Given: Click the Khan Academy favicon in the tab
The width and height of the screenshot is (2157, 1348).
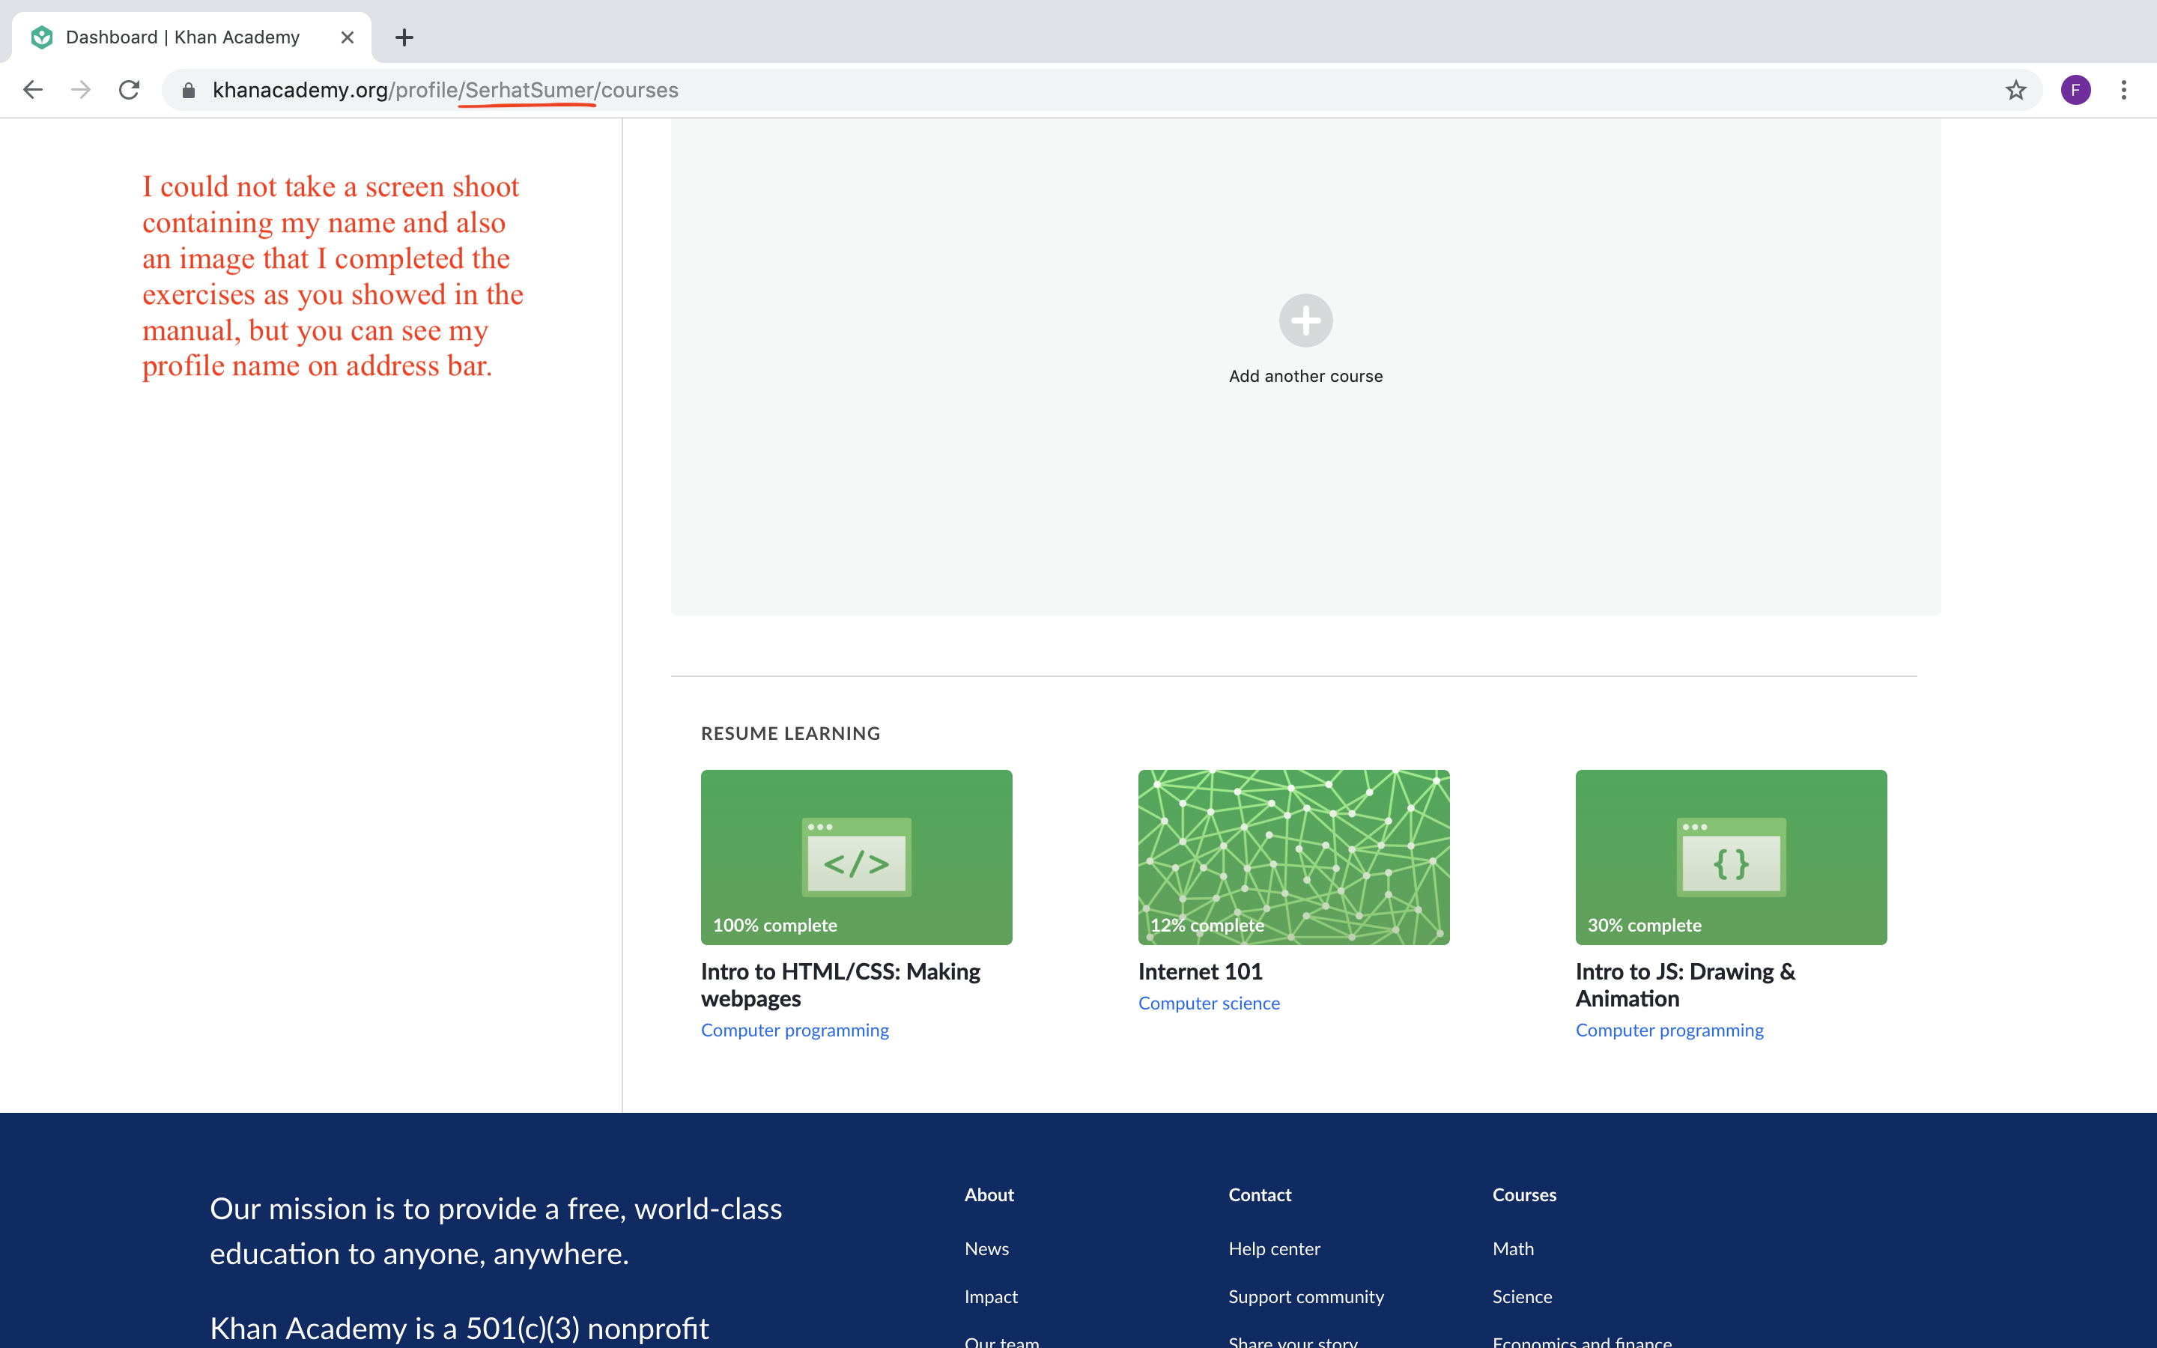Looking at the screenshot, I should (42, 37).
